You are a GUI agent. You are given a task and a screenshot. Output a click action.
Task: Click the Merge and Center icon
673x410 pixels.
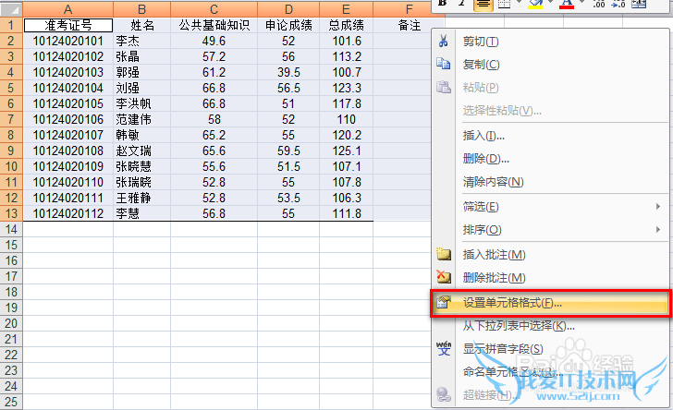coord(639,4)
